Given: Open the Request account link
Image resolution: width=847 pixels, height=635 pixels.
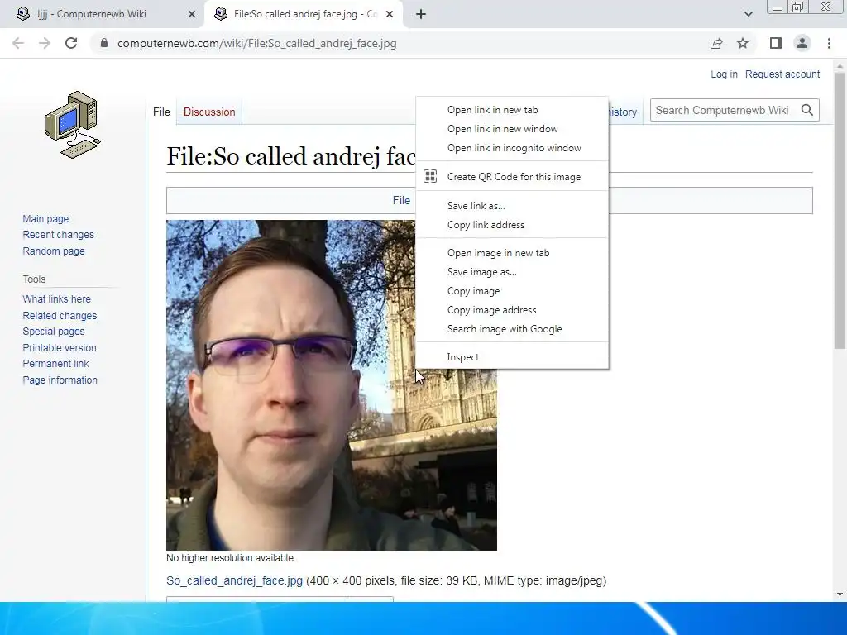Looking at the screenshot, I should pos(782,74).
